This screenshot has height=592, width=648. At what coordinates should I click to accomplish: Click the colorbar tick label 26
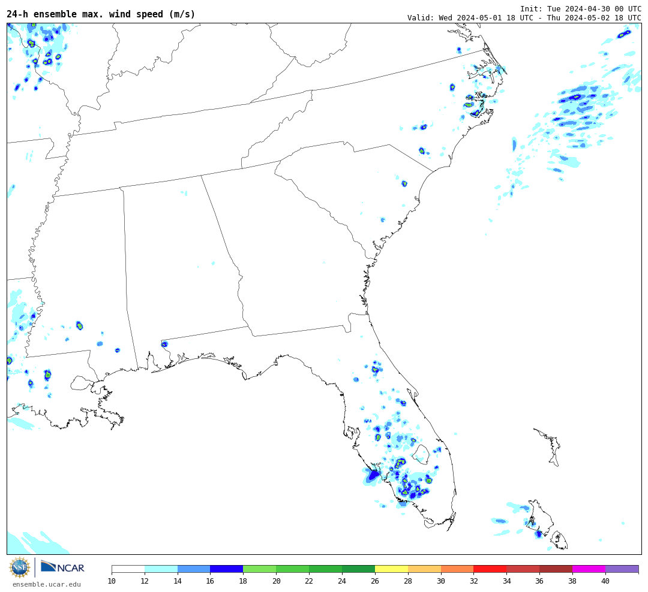point(375,581)
